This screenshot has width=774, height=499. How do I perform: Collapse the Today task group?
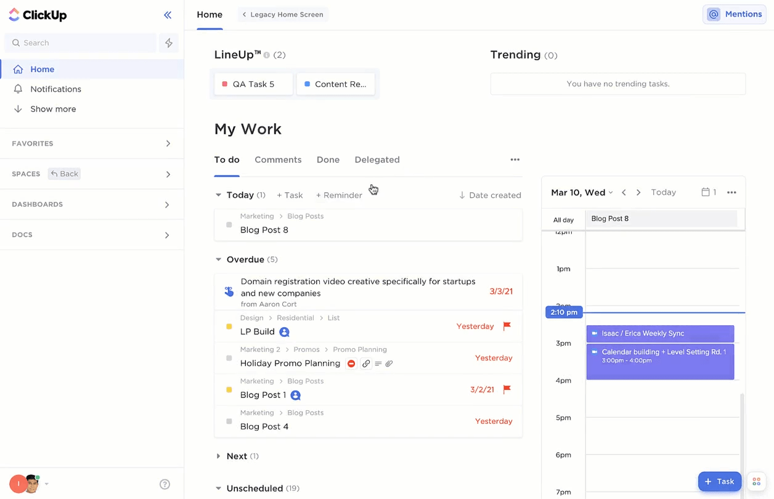(218, 195)
